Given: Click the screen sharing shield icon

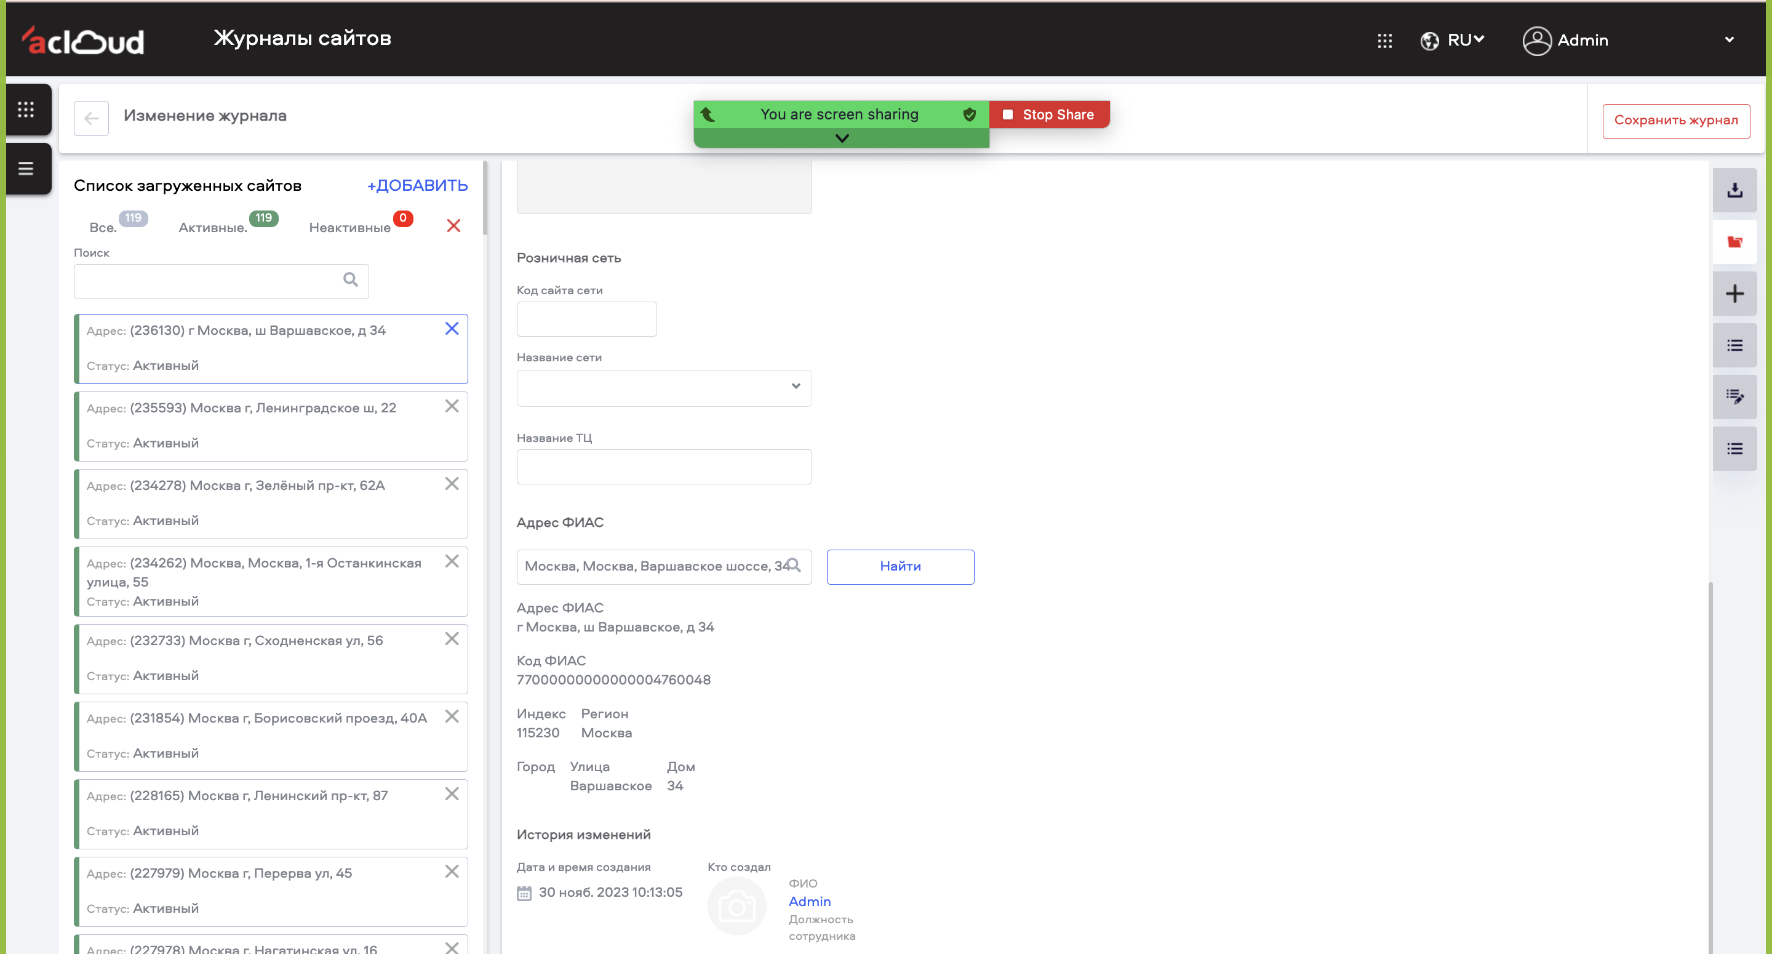Looking at the screenshot, I should [x=969, y=114].
